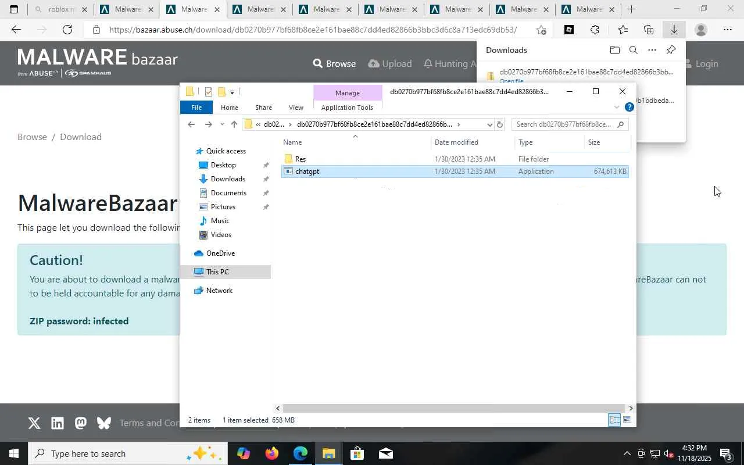744x465 pixels.
Task: Open the Edge Downloads toolbar icon
Action: [x=674, y=30]
